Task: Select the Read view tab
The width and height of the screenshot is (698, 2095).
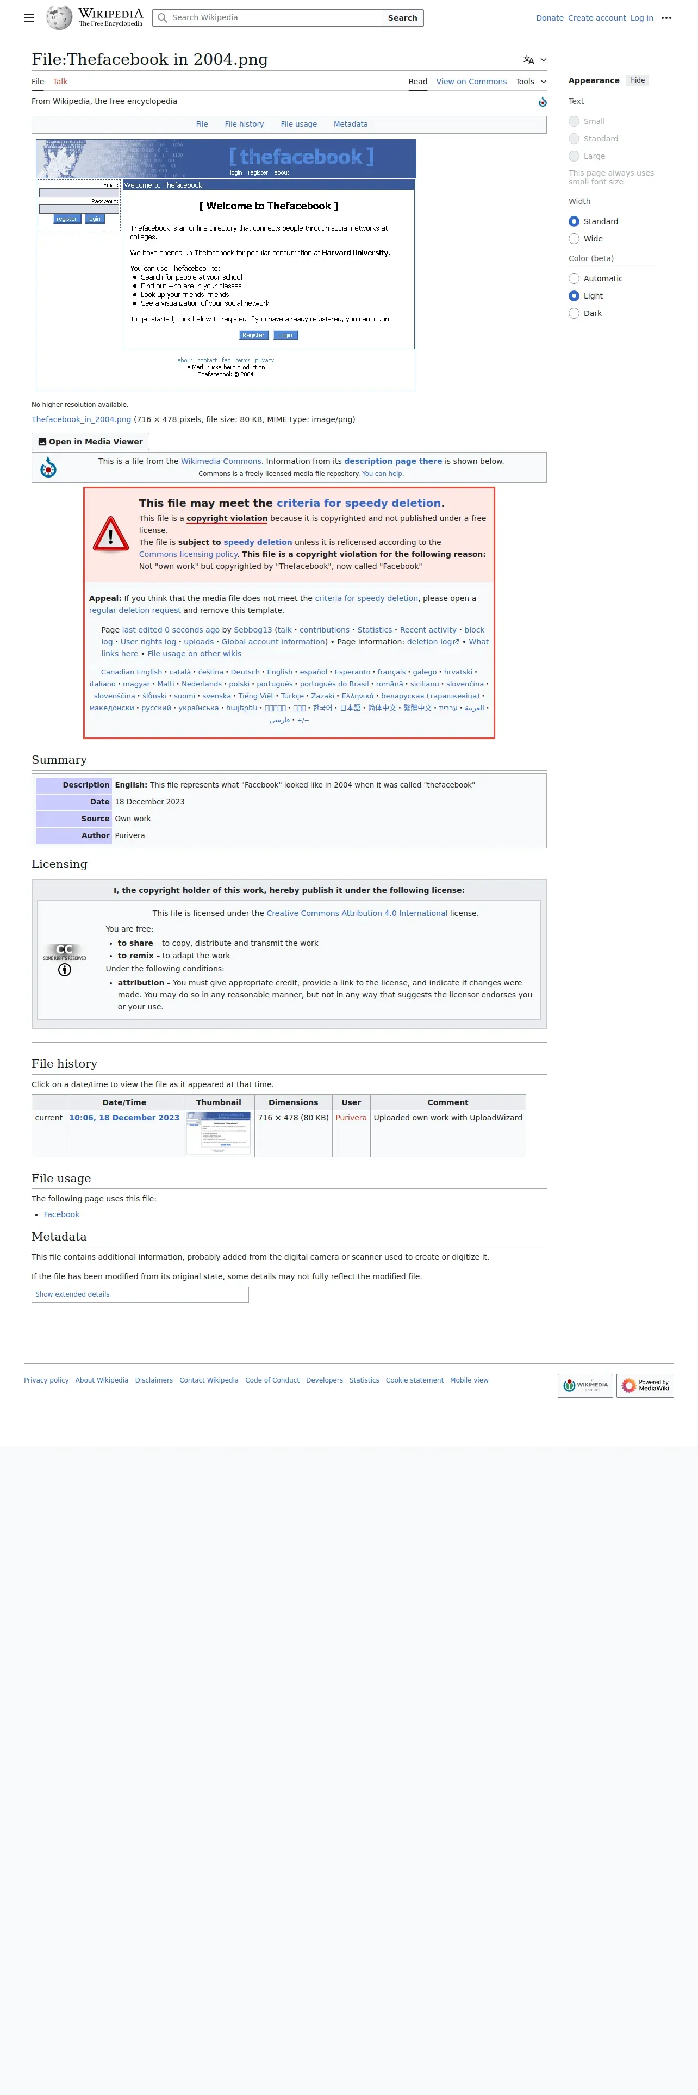Action: pyautogui.click(x=417, y=82)
